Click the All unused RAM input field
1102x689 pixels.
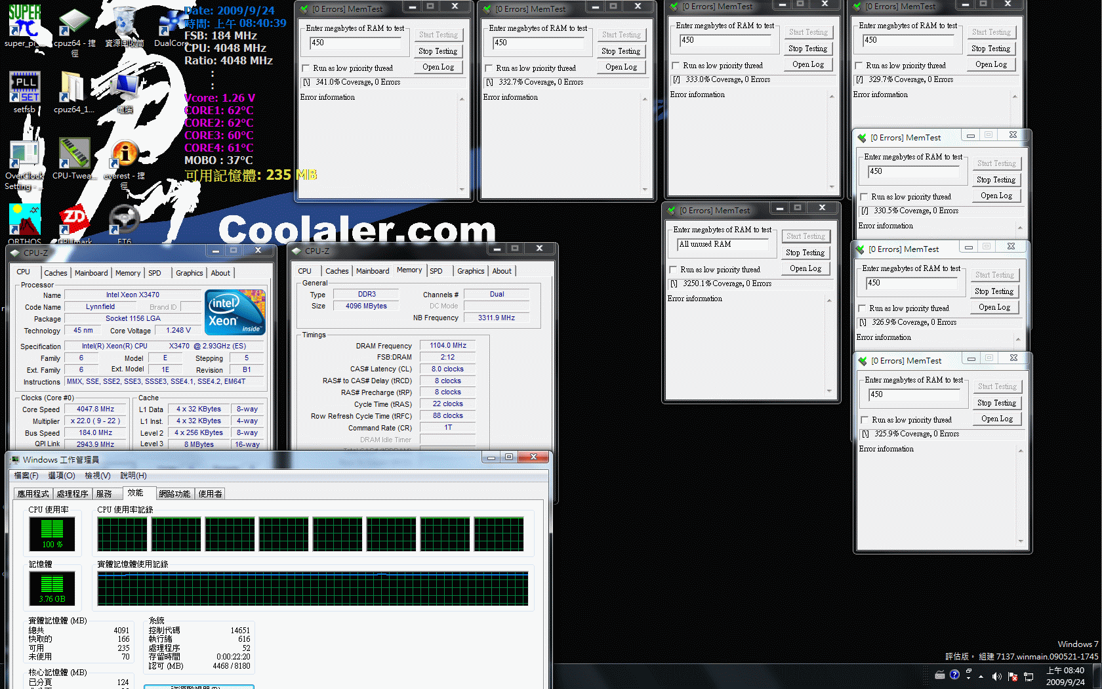pyautogui.click(x=722, y=245)
